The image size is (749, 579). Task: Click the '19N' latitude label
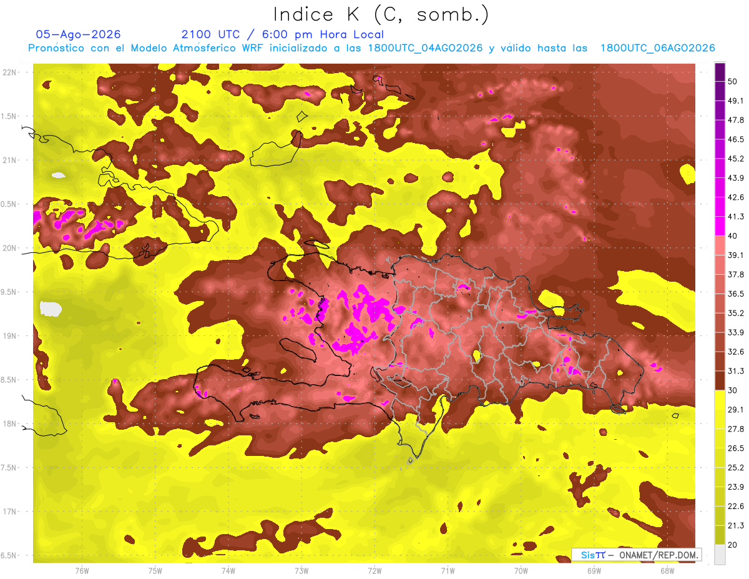tap(9, 336)
